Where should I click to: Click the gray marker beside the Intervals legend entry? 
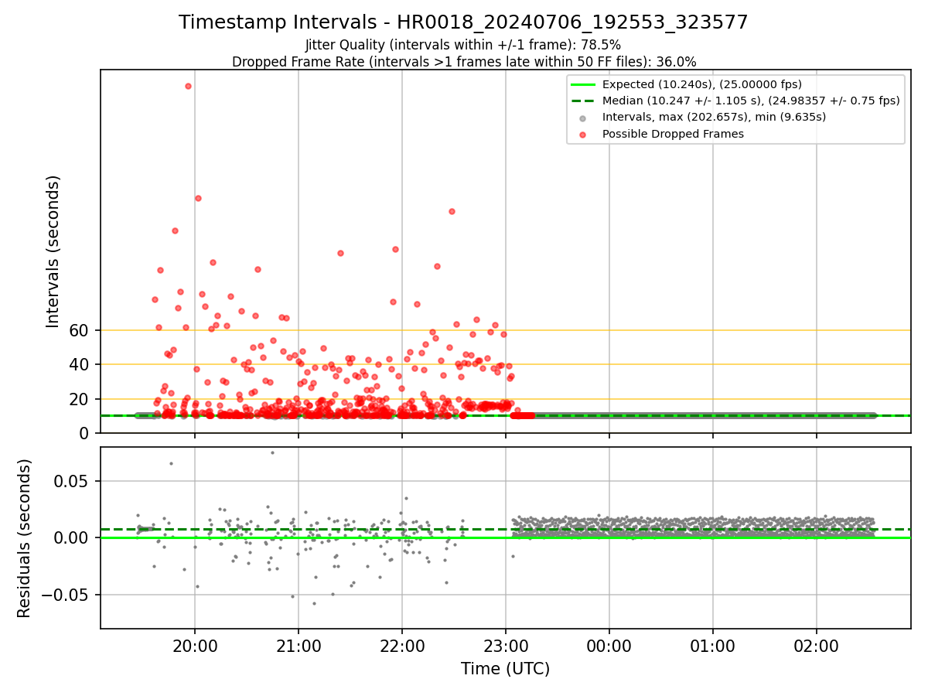[x=582, y=118]
